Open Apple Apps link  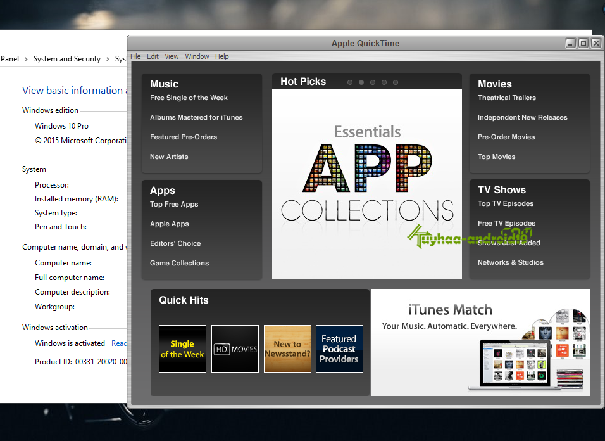pos(170,224)
